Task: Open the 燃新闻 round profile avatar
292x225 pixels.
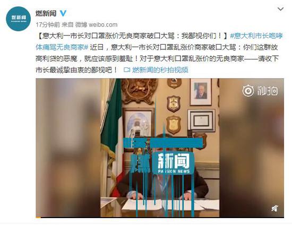Action: click(18, 19)
